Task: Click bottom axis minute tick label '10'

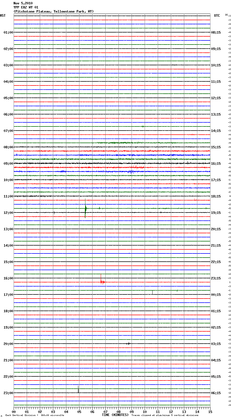Action: coord(145,412)
